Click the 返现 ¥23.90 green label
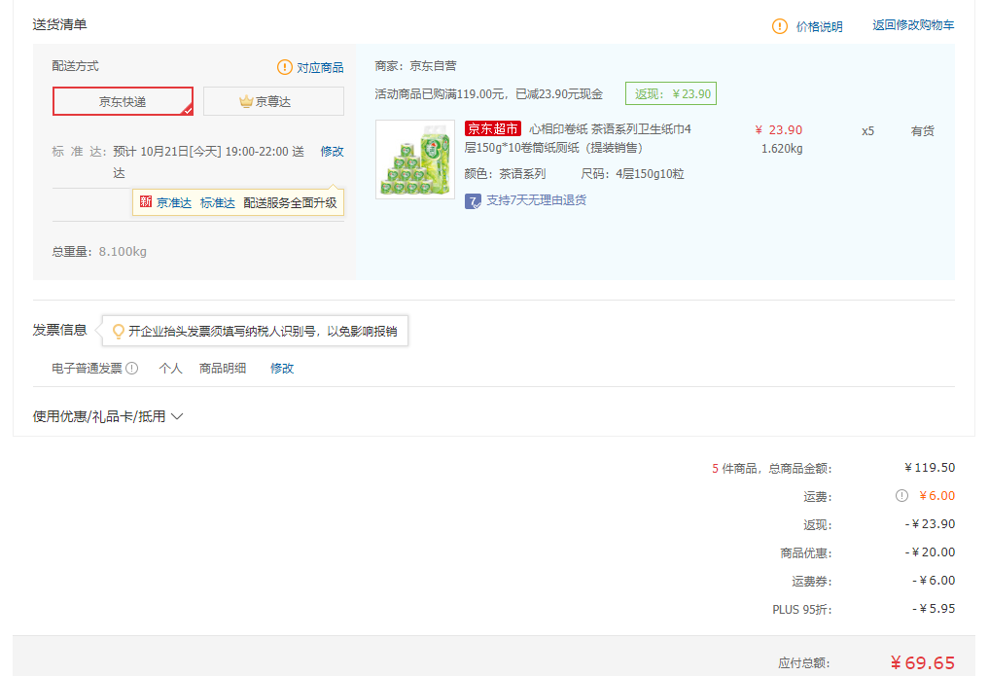 tap(670, 94)
